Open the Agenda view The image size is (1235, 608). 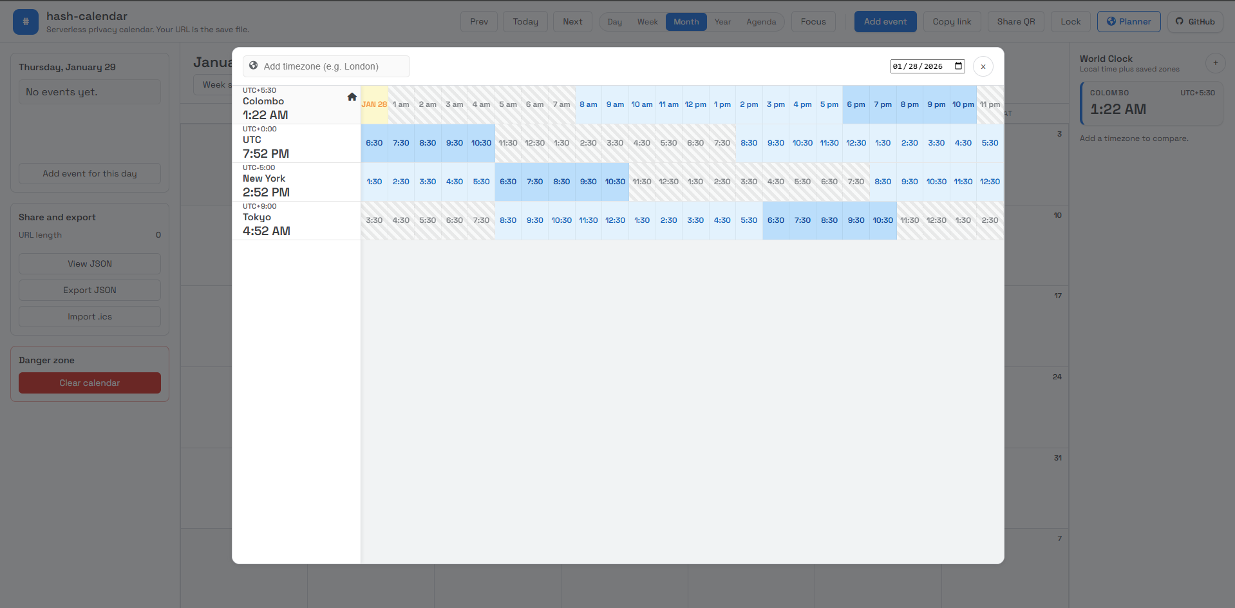(x=761, y=22)
